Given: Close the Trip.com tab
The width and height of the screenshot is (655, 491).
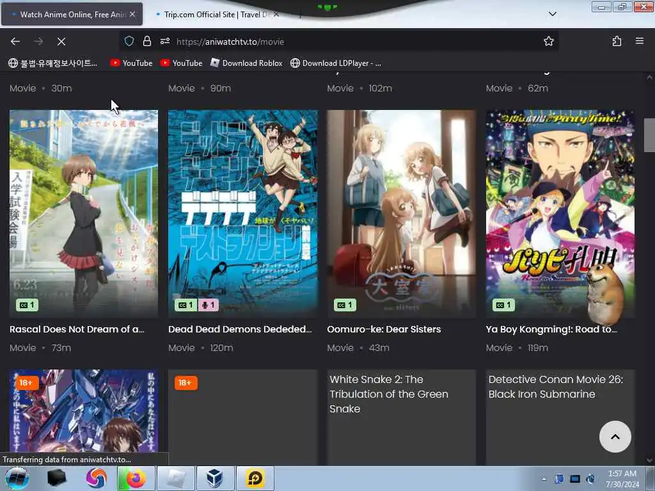Looking at the screenshot, I should 276,14.
